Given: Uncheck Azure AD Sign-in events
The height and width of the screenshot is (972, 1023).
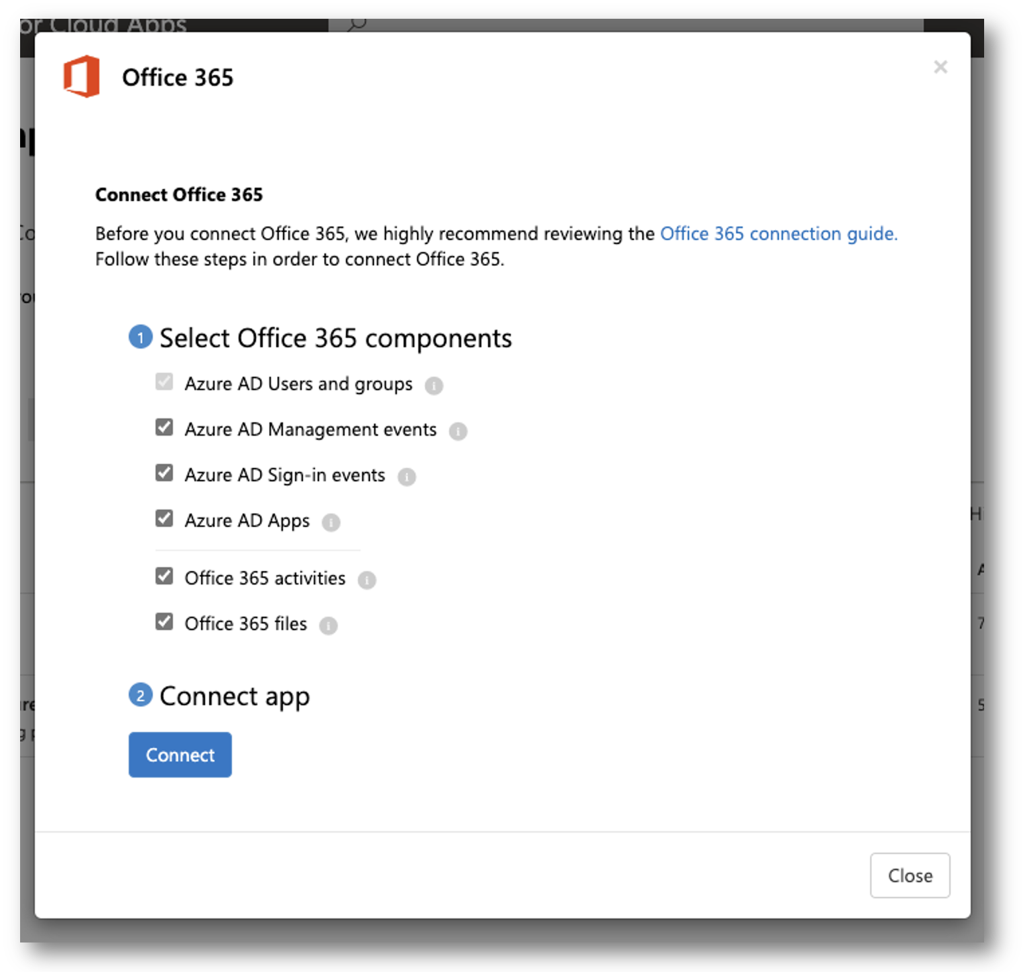Looking at the screenshot, I should coord(164,473).
